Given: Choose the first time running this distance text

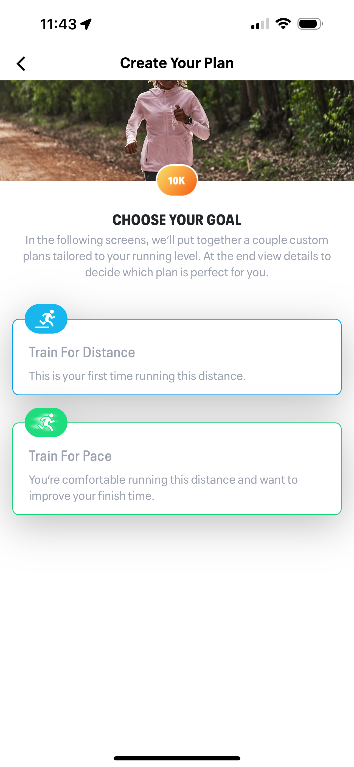Looking at the screenshot, I should tap(137, 376).
